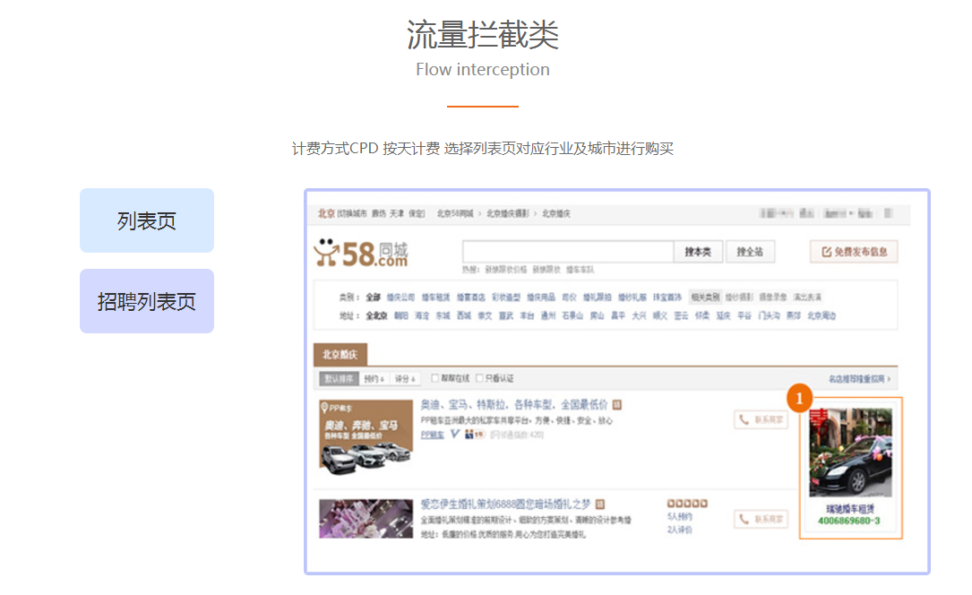This screenshot has width=972, height=595.
Task: Check the 帮帮在线 checkbox
Action: click(435, 378)
